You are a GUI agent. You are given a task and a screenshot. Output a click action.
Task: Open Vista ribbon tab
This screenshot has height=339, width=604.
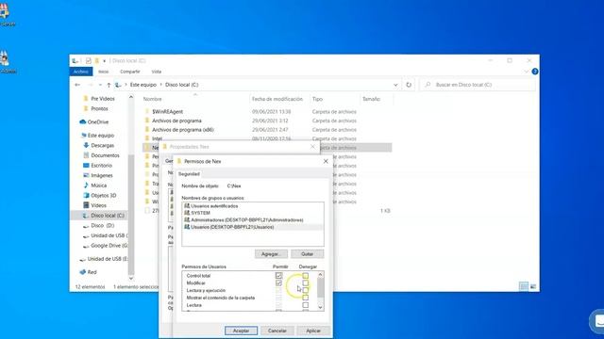(x=157, y=72)
